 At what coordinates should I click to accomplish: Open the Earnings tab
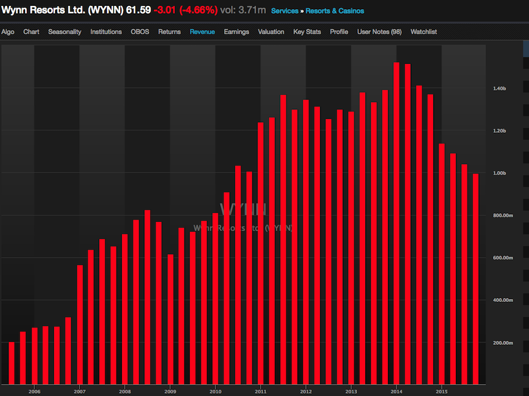click(x=236, y=32)
